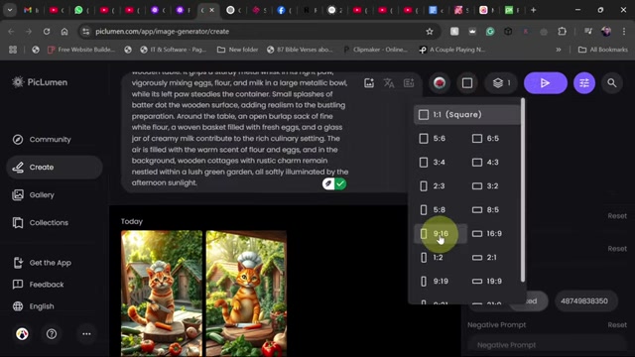635x357 pixels.
Task: Choose the 9:19 ratio option
Action: click(434, 282)
